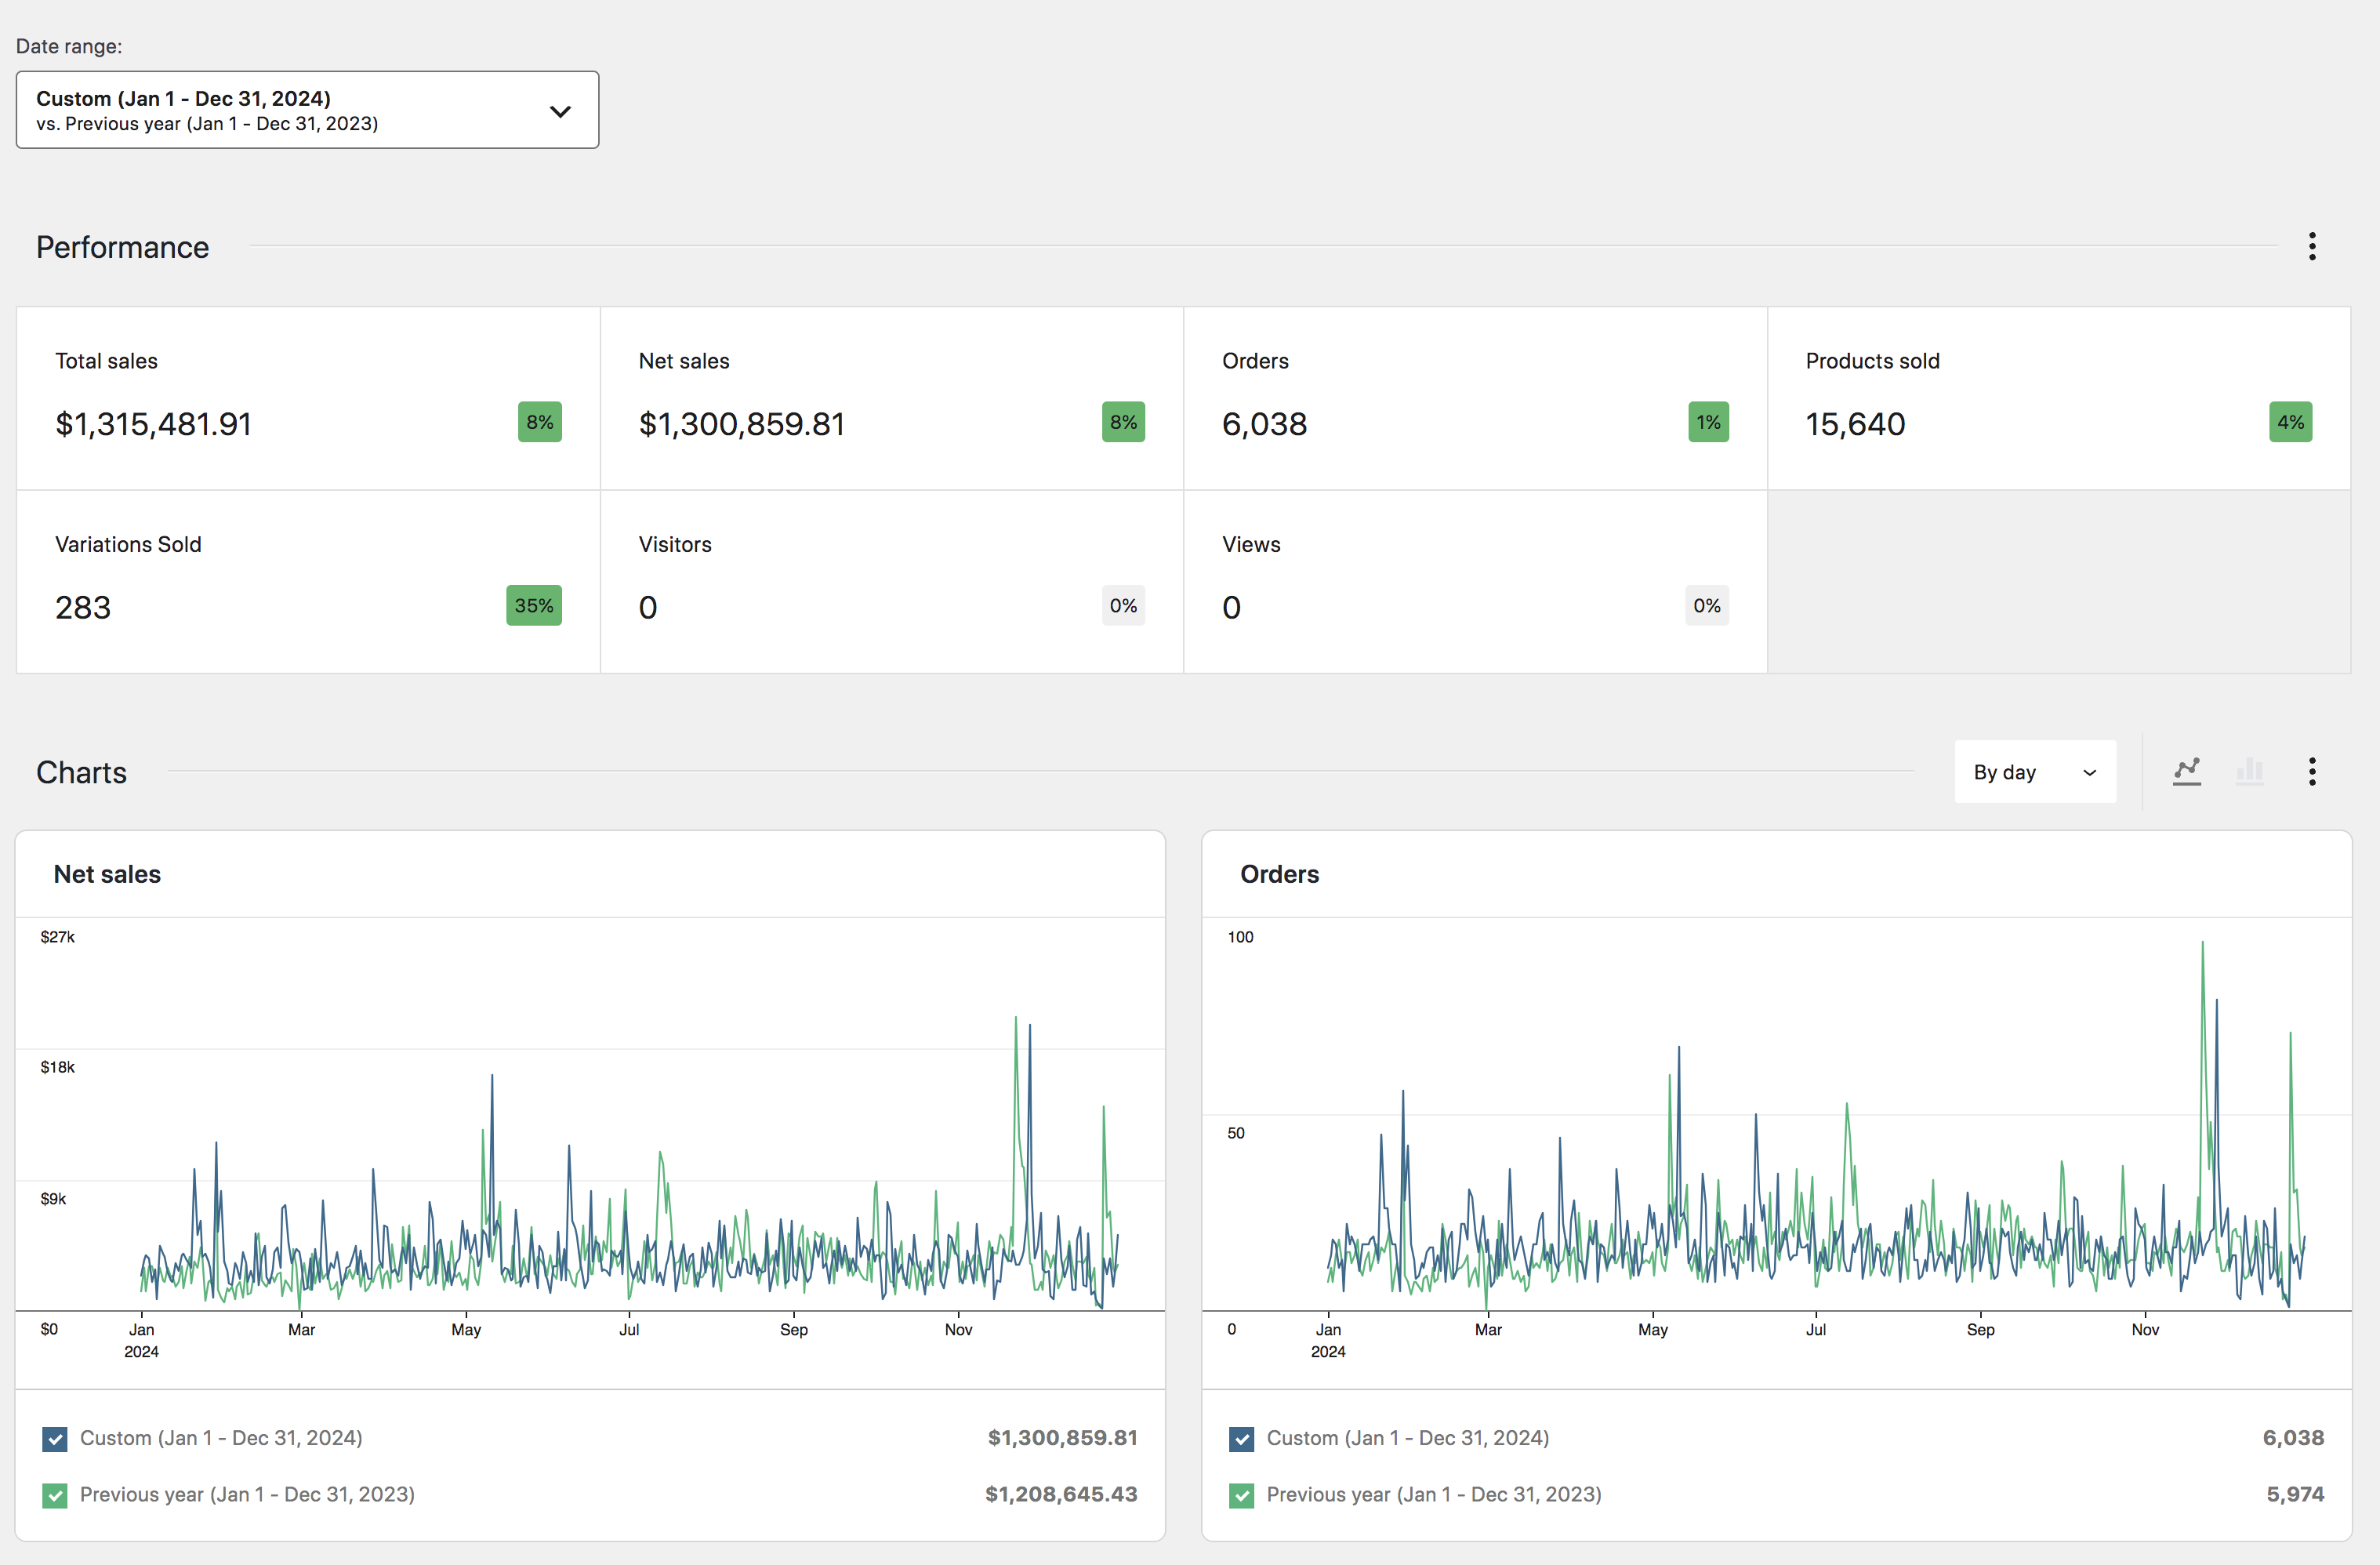Open the Products sold summary card
Viewport: 2380px width, 1565px height.
pos(2059,398)
